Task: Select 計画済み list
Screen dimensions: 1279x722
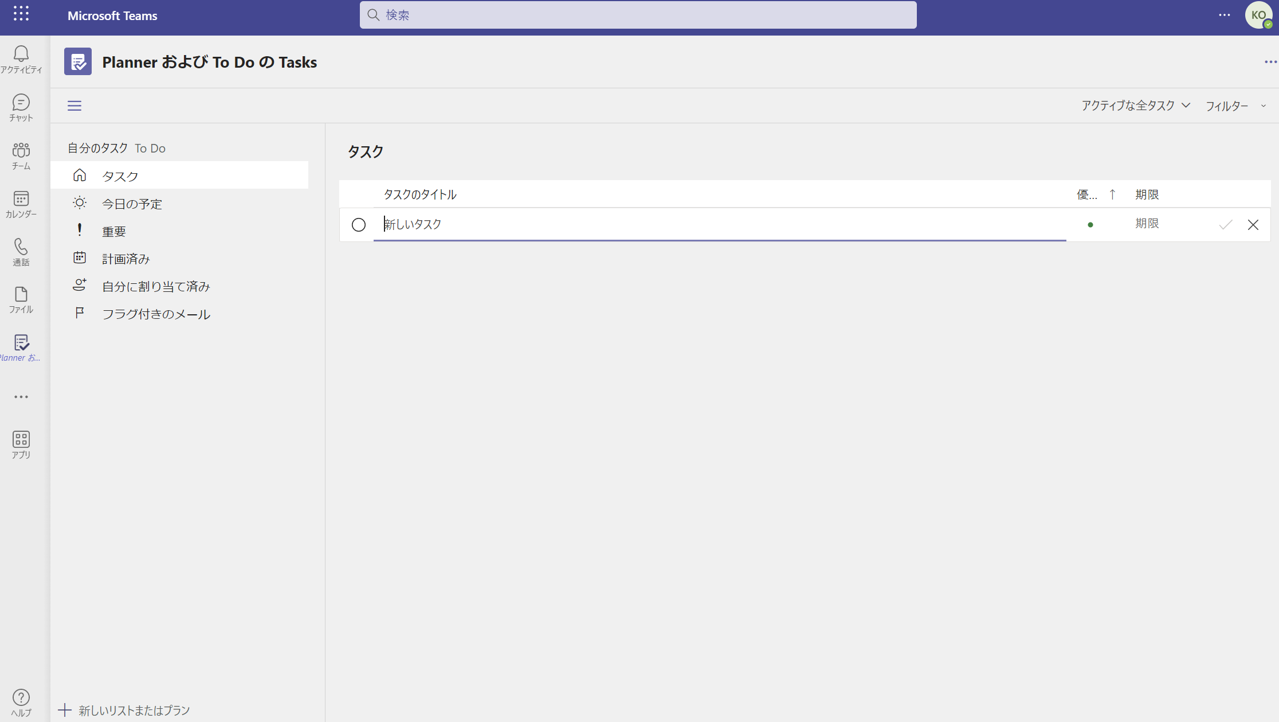Action: tap(179, 259)
